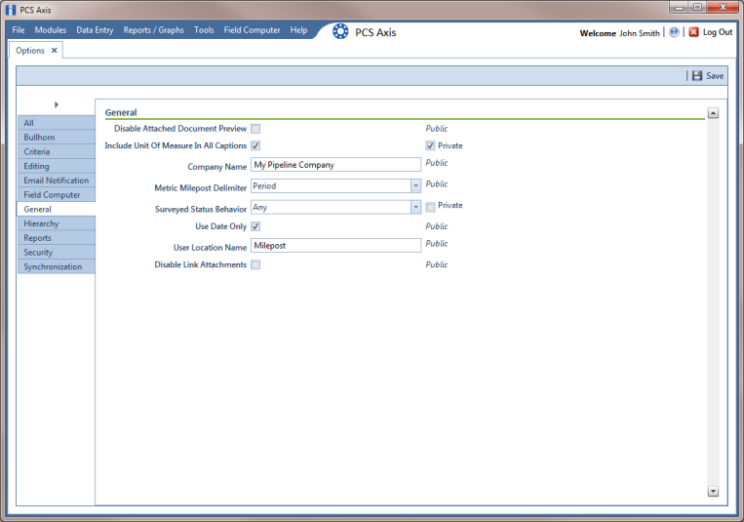Click the PCS Axis title bar icon
The image size is (744, 522).
click(11, 10)
